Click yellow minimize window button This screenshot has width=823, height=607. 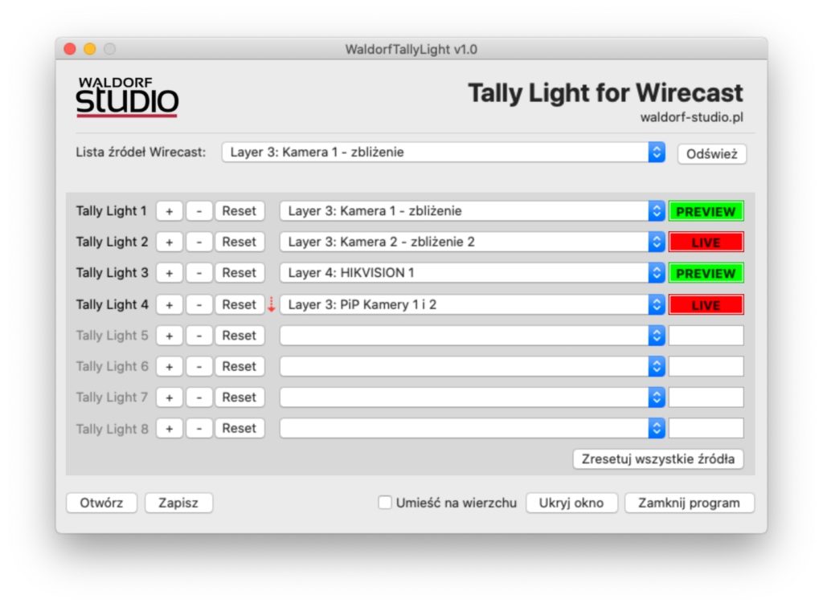click(90, 49)
